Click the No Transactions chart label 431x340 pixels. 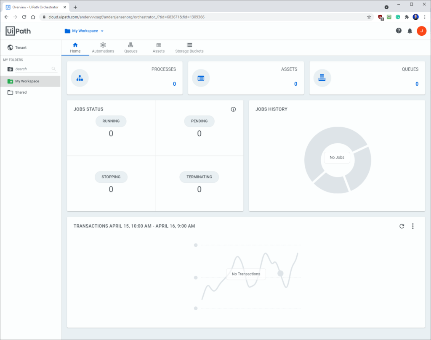click(246, 274)
